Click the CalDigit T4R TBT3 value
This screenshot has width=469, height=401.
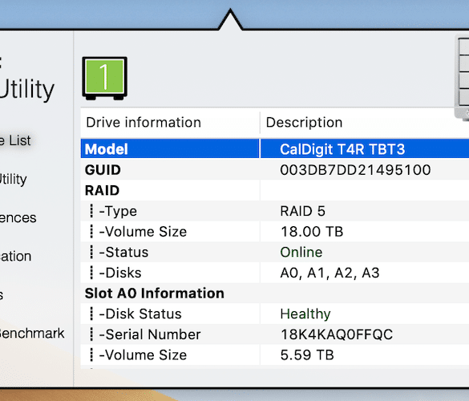(x=342, y=149)
